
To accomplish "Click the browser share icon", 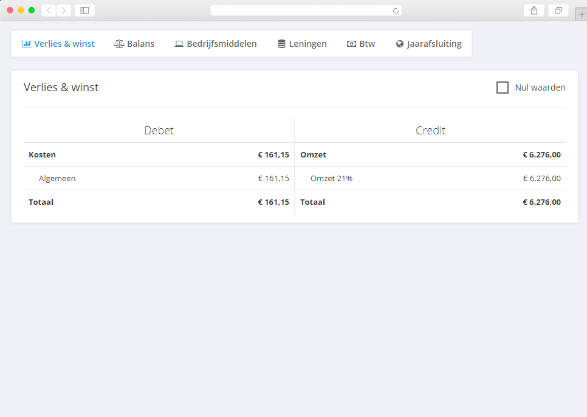I will pyautogui.click(x=534, y=10).
